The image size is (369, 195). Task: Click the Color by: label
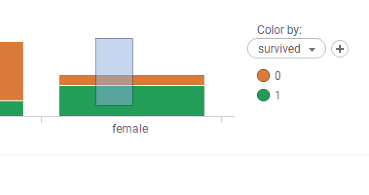pos(279,30)
